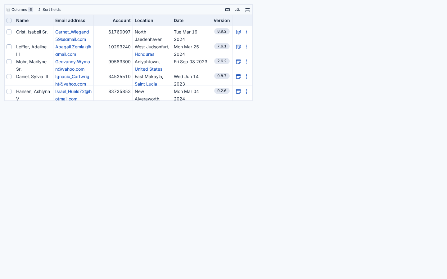Follow the Saint Lucia location link
The height and width of the screenshot is (279, 447).
(x=146, y=84)
